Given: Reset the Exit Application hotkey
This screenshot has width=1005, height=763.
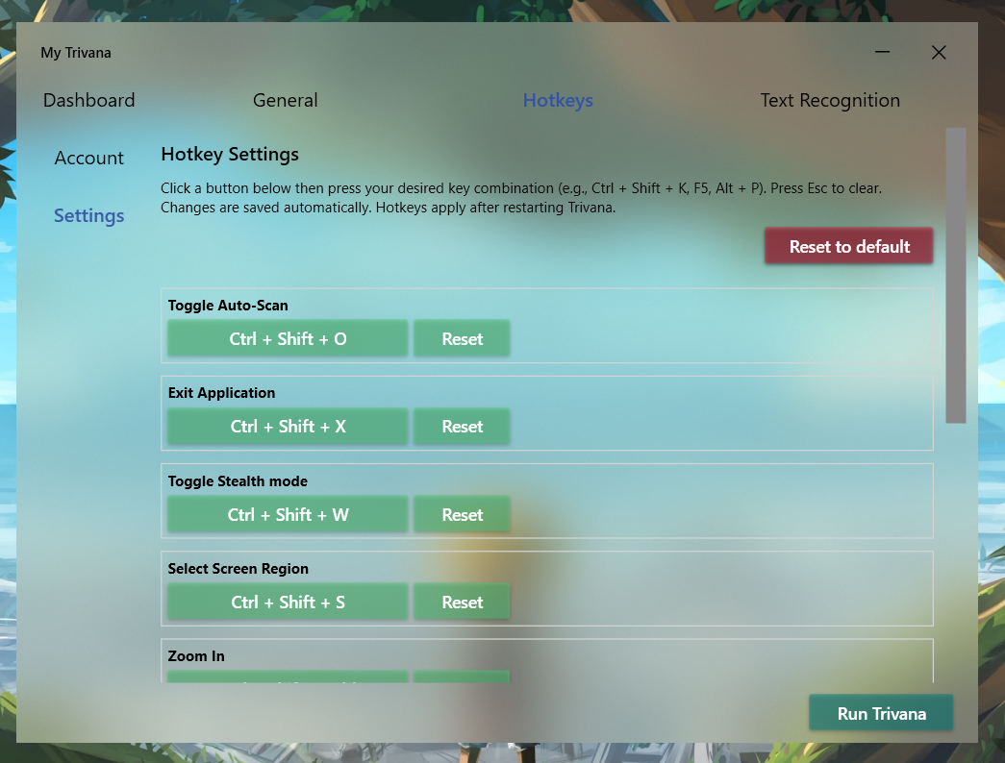Looking at the screenshot, I should 463,426.
